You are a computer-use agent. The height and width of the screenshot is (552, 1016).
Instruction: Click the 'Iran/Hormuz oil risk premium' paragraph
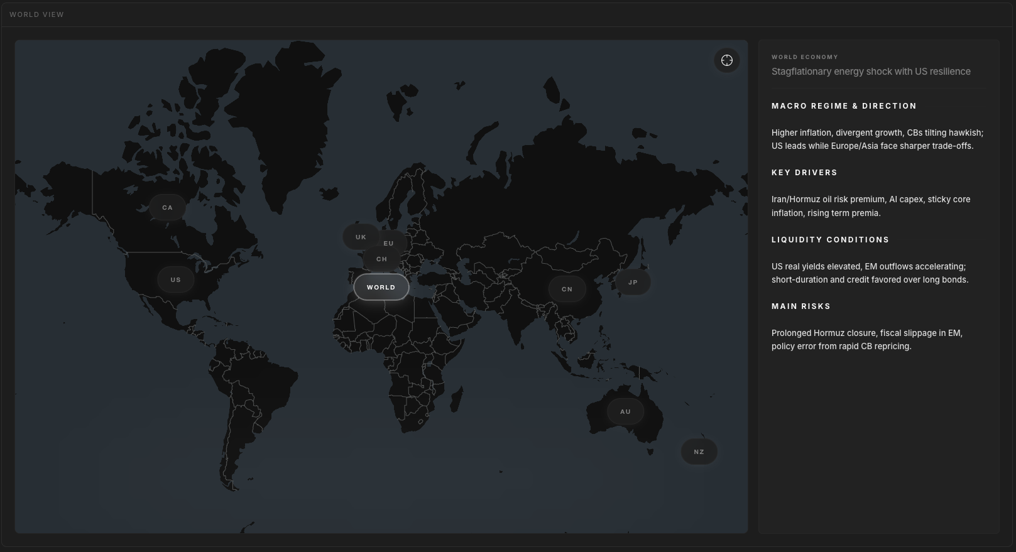pyautogui.click(x=871, y=206)
